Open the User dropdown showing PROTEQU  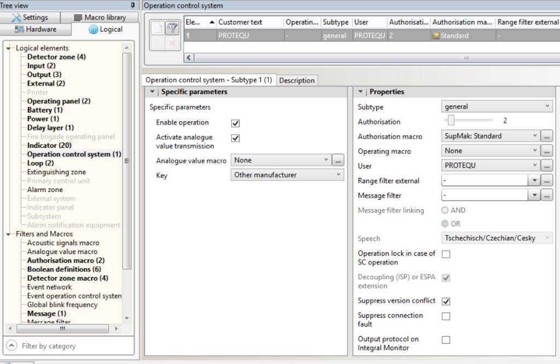[491, 166]
